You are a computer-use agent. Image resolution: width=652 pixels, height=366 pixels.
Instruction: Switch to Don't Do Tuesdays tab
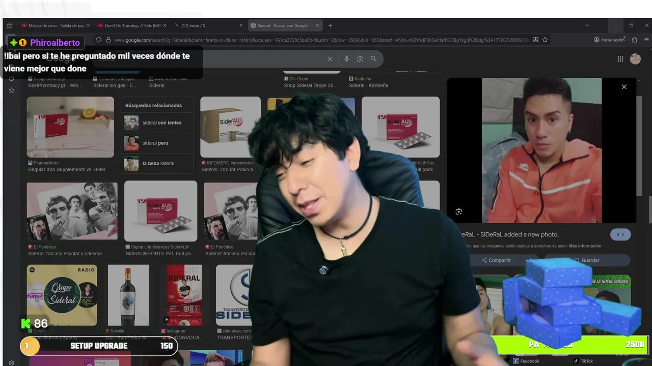[x=131, y=25]
